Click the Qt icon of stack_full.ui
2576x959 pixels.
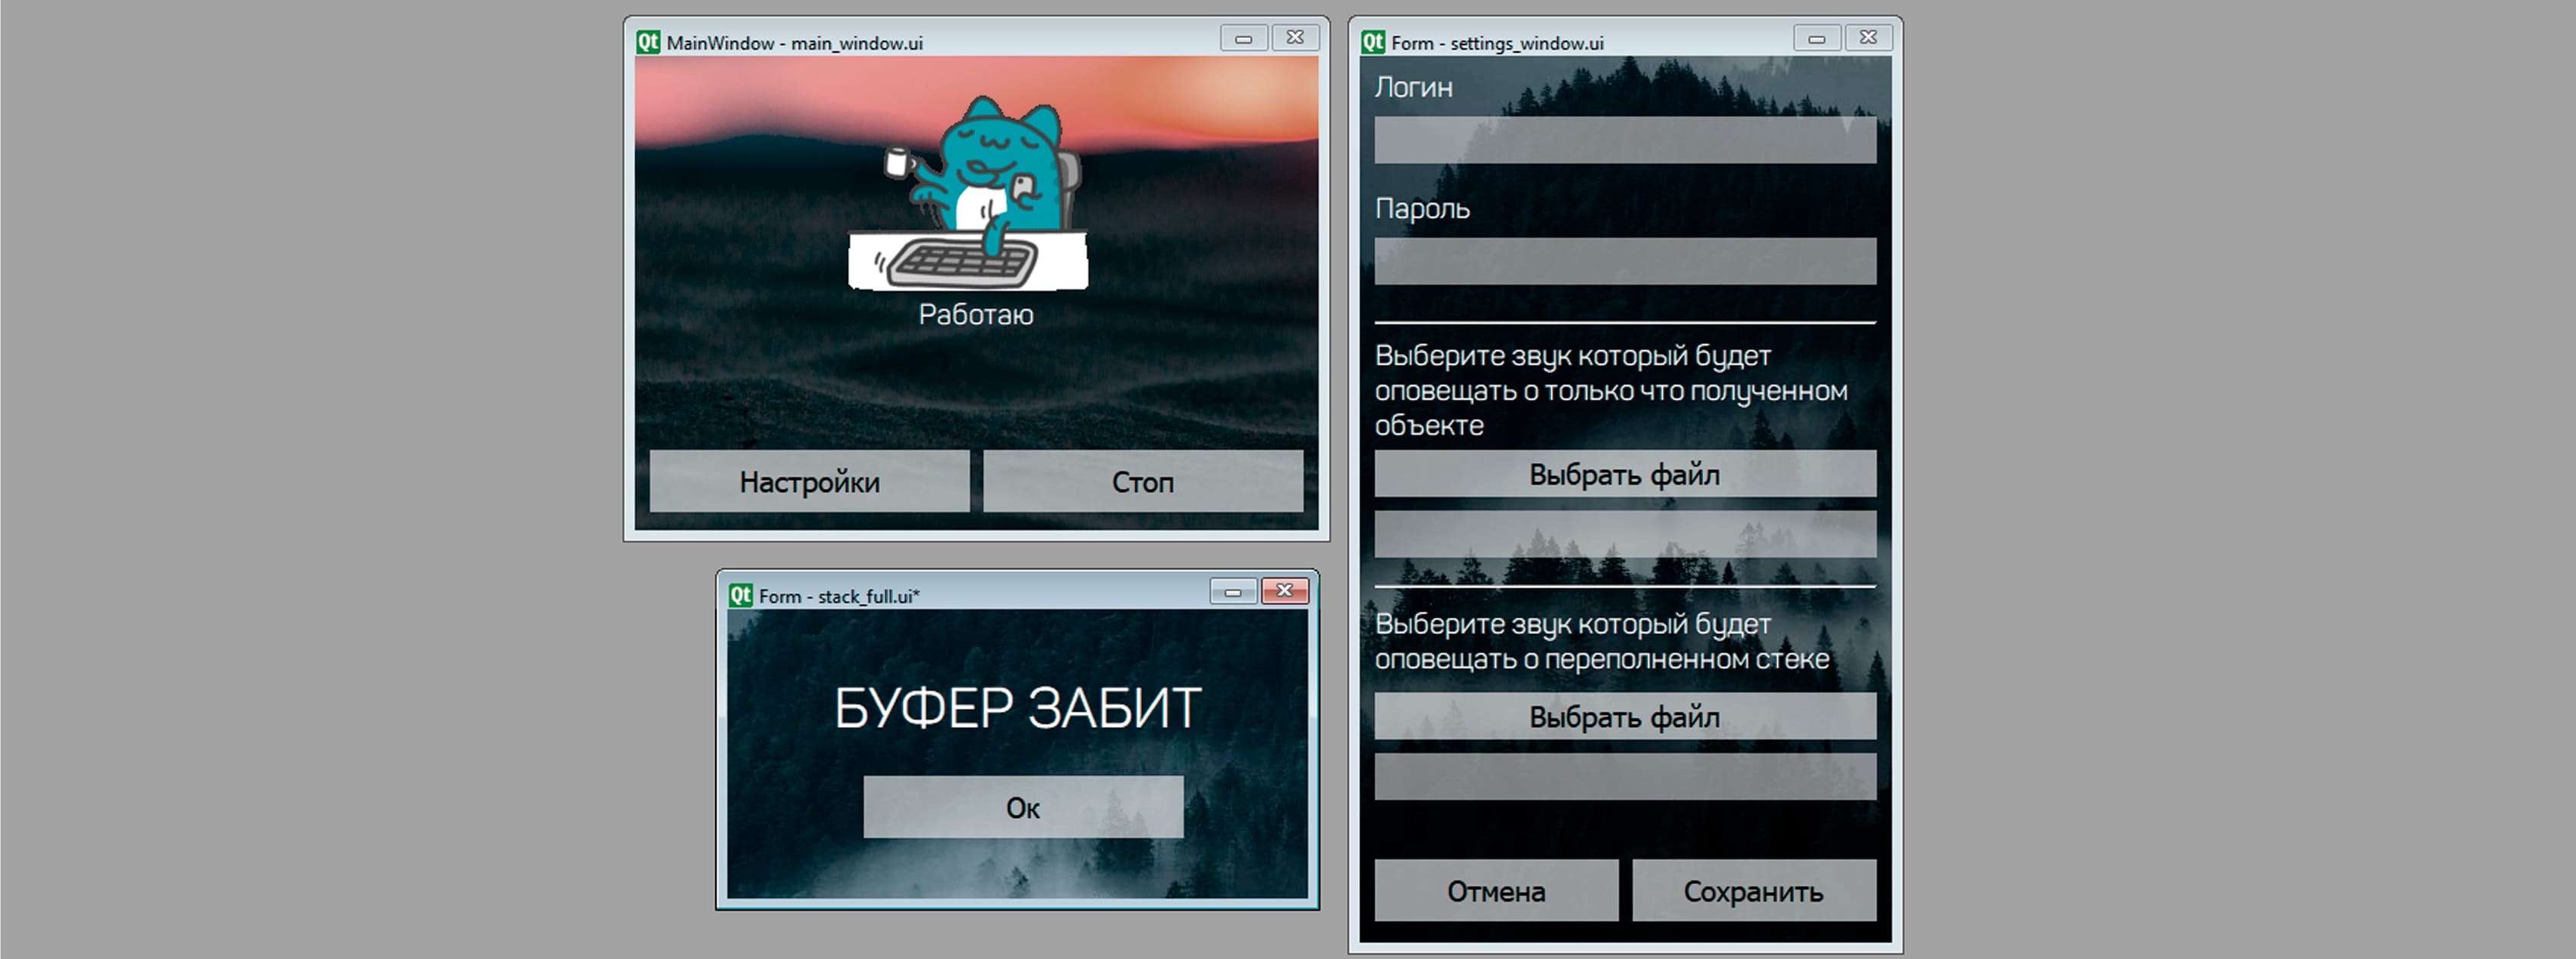(x=740, y=595)
